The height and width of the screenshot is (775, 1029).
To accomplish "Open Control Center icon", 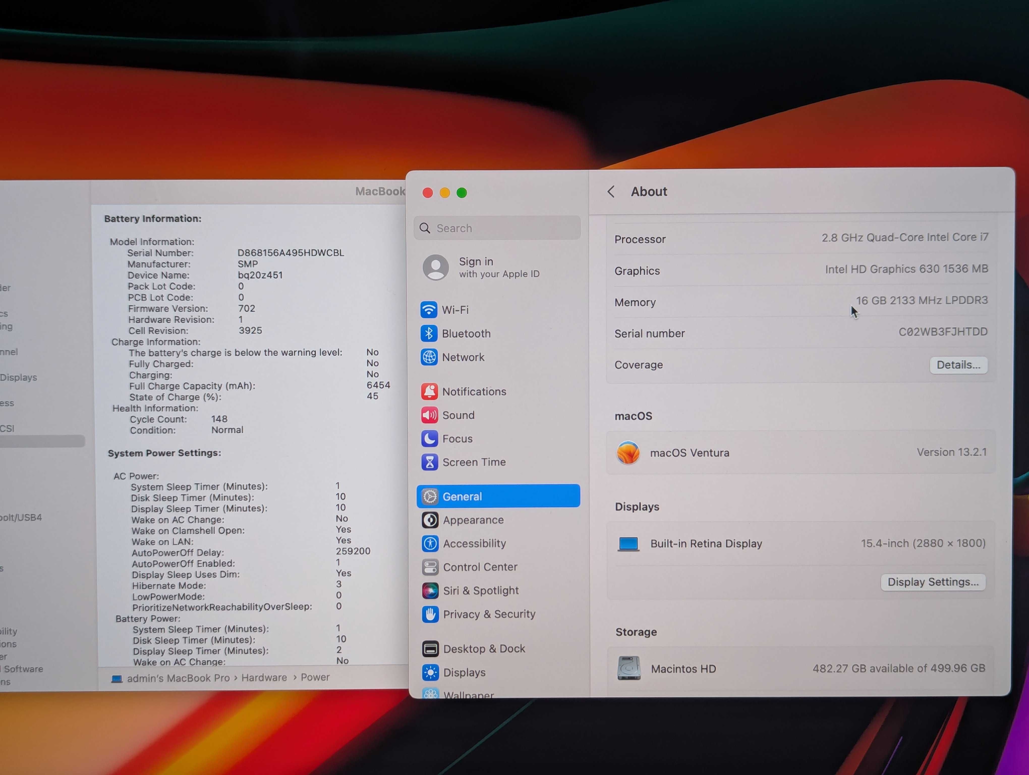I will [x=430, y=567].
